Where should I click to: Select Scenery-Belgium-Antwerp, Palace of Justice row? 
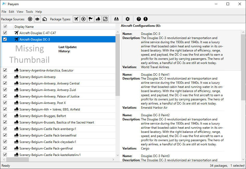49,96
